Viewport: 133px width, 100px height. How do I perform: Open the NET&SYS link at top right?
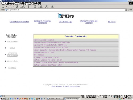click(x=112, y=22)
